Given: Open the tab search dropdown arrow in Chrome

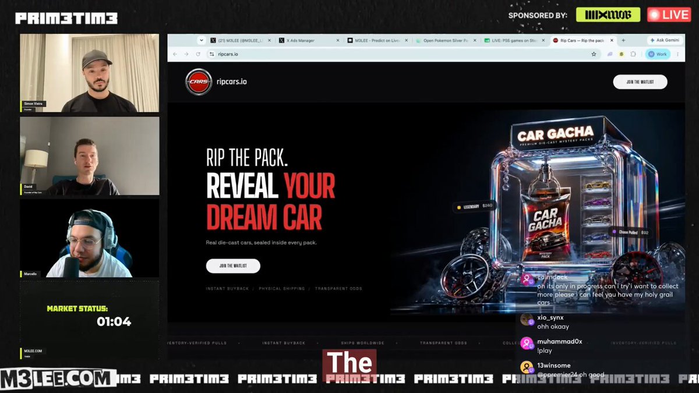Looking at the screenshot, I should click(202, 40).
